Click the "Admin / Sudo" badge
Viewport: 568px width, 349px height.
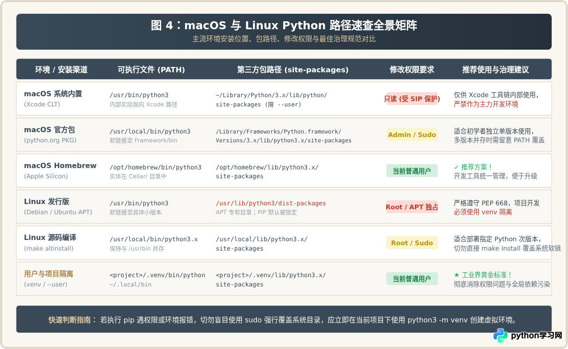412,135
